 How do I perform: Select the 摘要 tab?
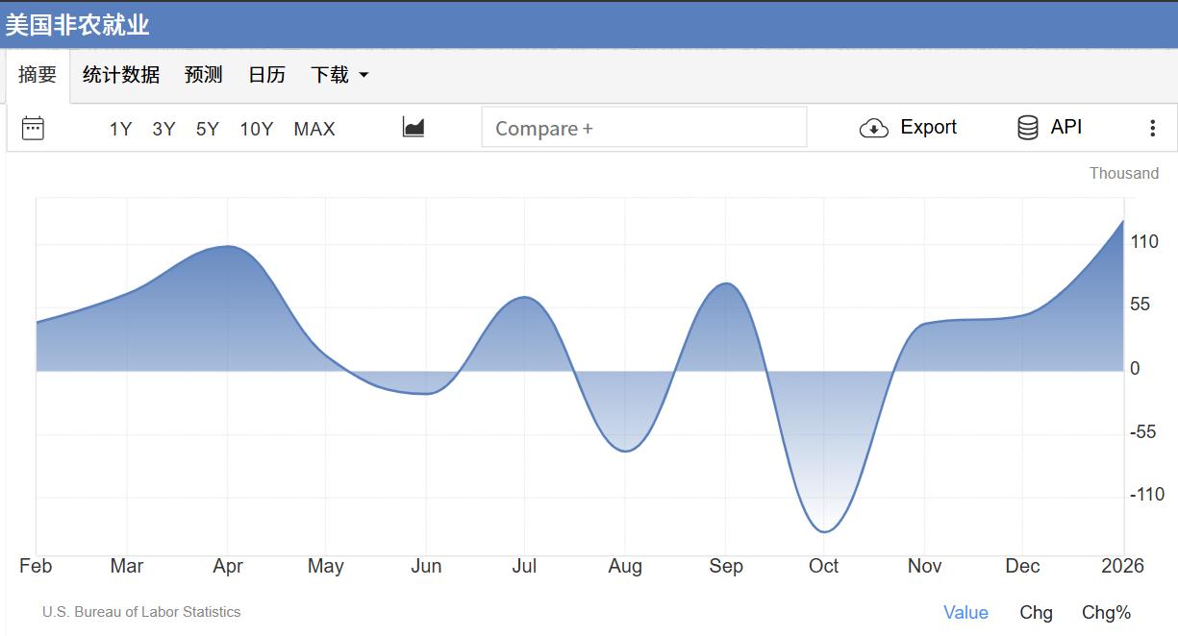[38, 75]
